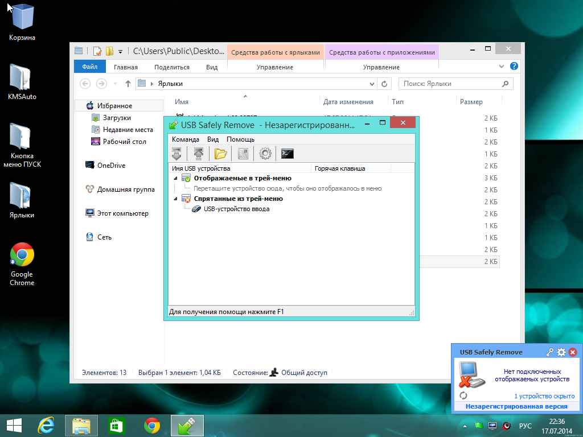Screen dimensions: 583x437
Task: Open Управление under Средства работы с ярлыками
Action: [x=275, y=67]
